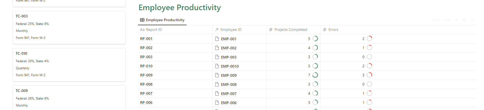Click the RP-003 errors progress ring

[x=369, y=57]
